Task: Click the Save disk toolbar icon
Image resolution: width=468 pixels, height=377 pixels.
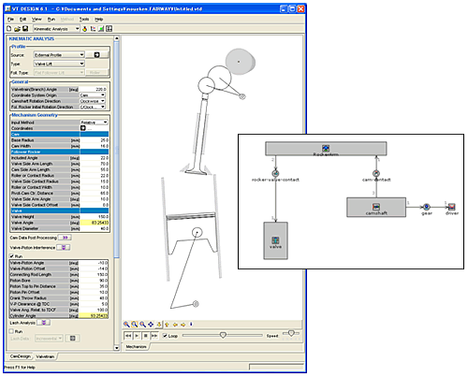Action: click(25, 29)
